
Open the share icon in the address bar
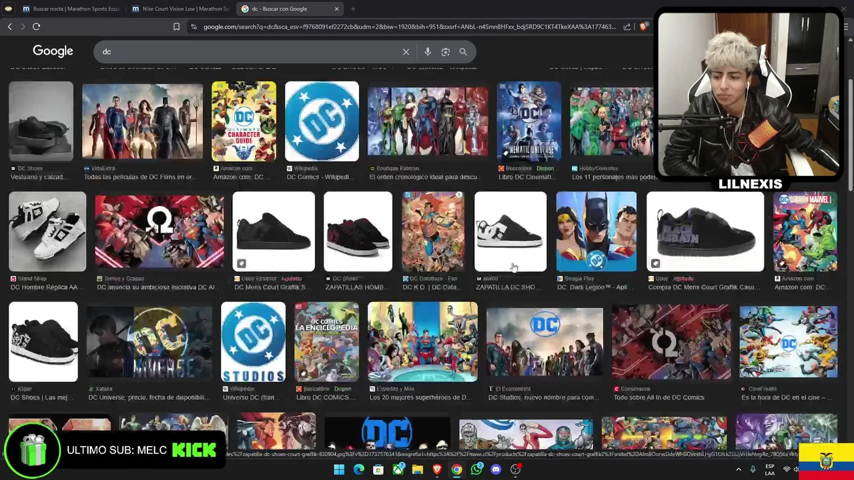(x=627, y=27)
